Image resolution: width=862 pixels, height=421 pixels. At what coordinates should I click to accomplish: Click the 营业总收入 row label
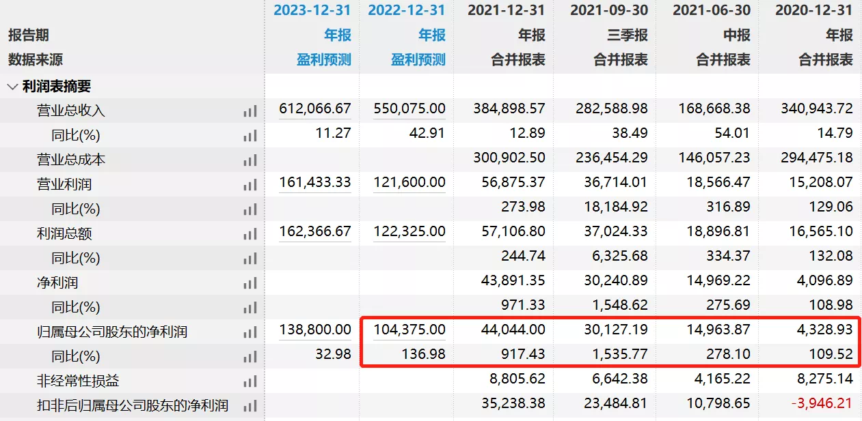tap(71, 111)
